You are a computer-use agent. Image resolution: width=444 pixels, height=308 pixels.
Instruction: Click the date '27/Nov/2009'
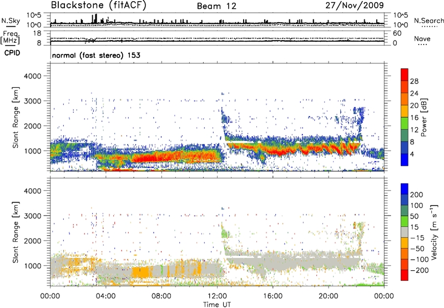click(x=355, y=5)
